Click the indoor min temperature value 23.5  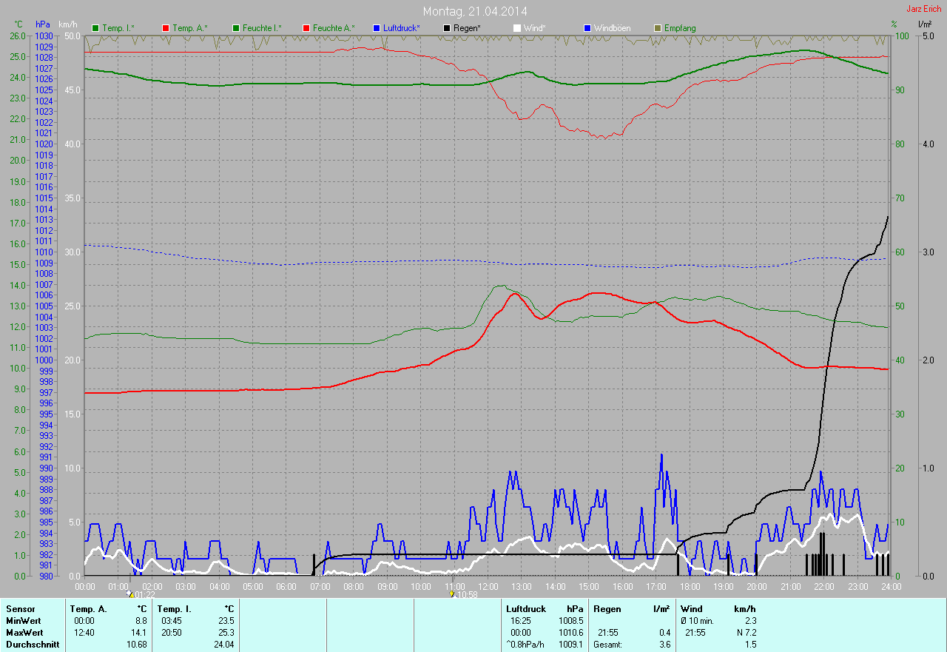[x=226, y=621]
